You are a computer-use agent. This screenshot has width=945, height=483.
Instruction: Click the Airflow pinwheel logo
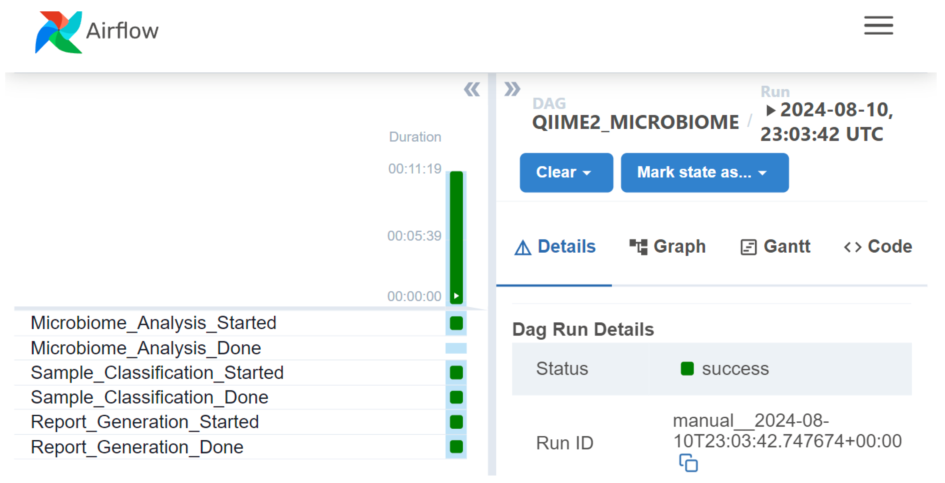pos(59,32)
